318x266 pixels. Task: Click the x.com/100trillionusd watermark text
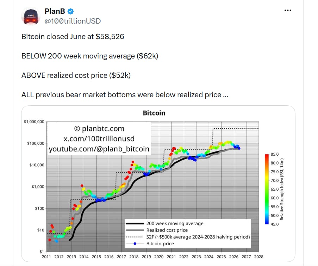(99, 139)
